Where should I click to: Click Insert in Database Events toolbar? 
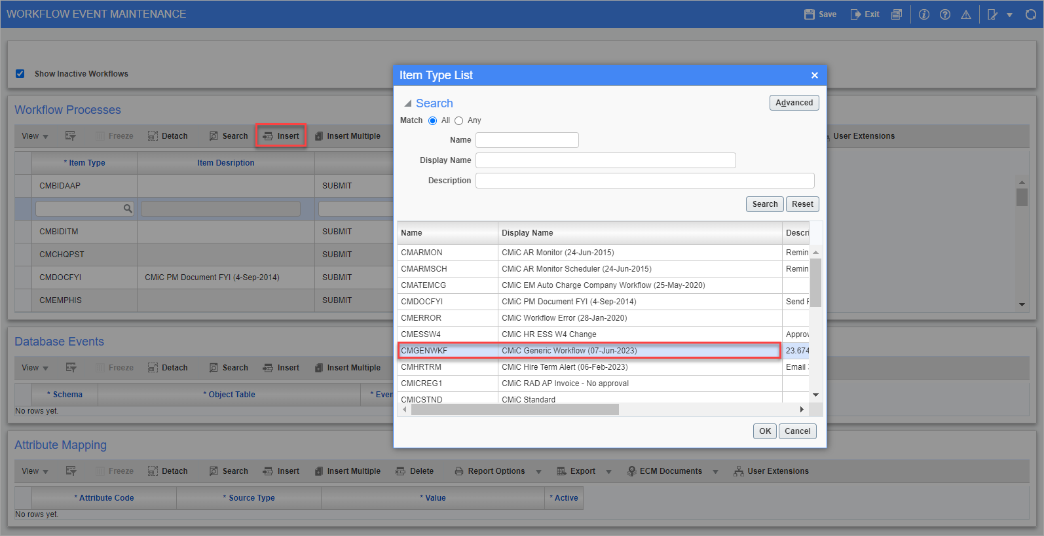coord(281,368)
